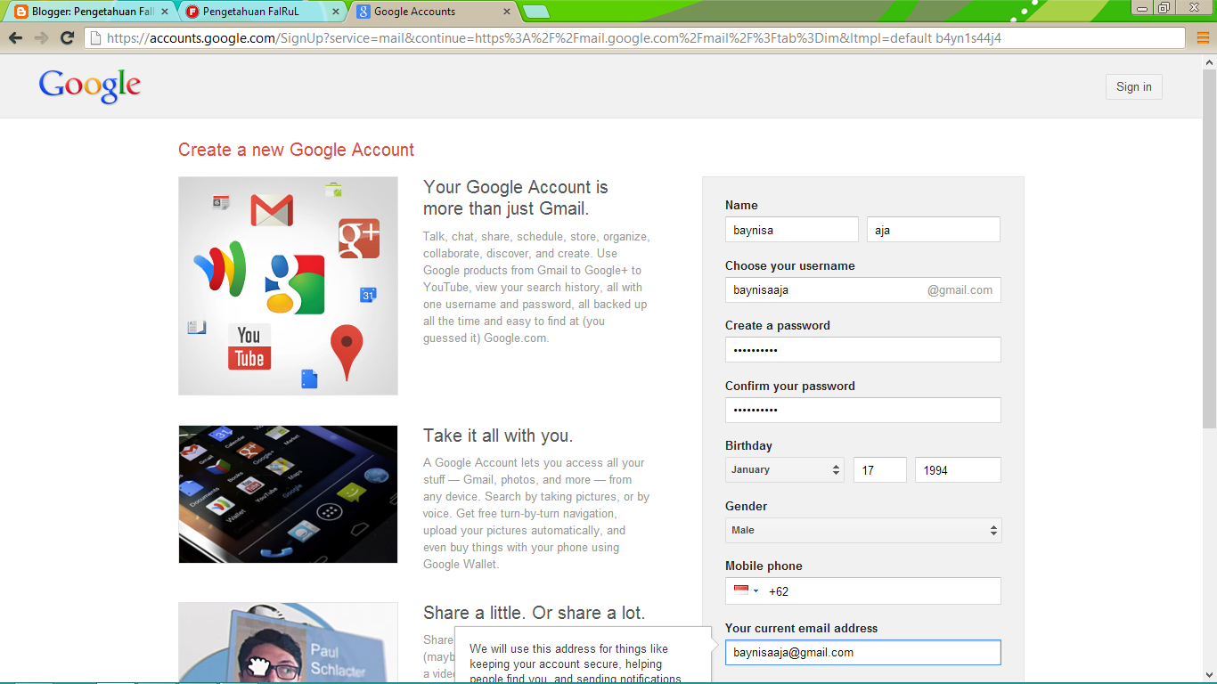The image size is (1217, 684).
Task: Click the heading "Share a little. Or share a lot."
Action: (x=534, y=613)
